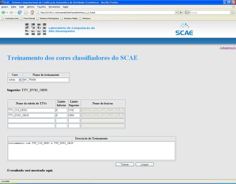Click the search magnifier icon
This screenshot has height=184, width=236.
[x=232, y=13]
